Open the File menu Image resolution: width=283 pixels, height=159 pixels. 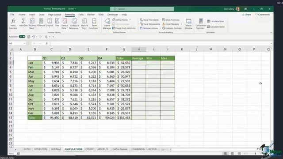coord(12,15)
